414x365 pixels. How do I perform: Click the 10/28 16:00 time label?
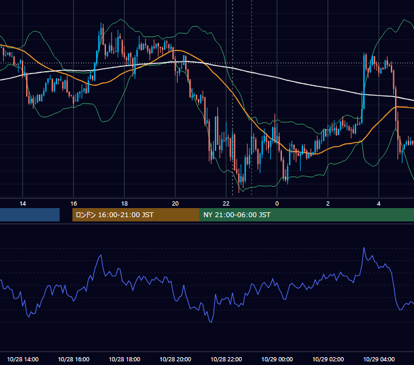[x=74, y=359]
